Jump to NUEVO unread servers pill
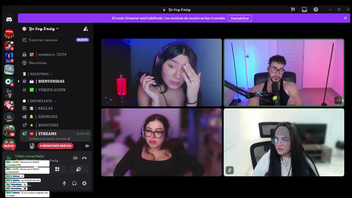 click(9, 146)
